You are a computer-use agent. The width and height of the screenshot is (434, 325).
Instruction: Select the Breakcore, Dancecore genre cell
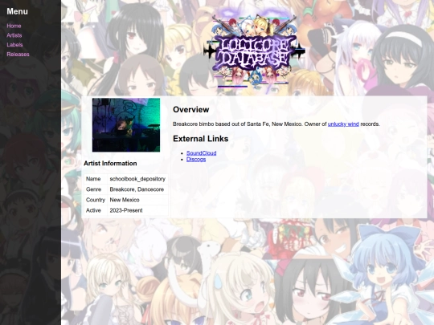[x=137, y=189]
